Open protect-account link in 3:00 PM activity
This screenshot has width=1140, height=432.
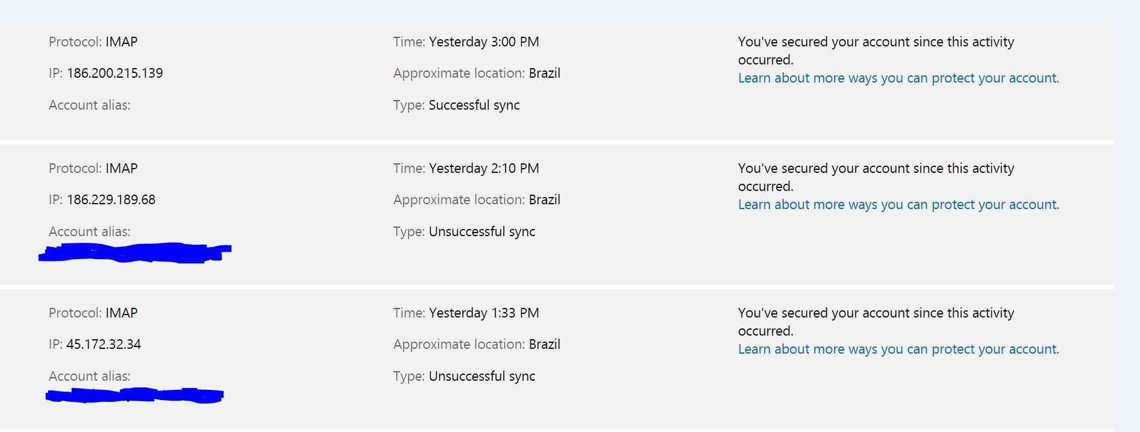click(898, 78)
